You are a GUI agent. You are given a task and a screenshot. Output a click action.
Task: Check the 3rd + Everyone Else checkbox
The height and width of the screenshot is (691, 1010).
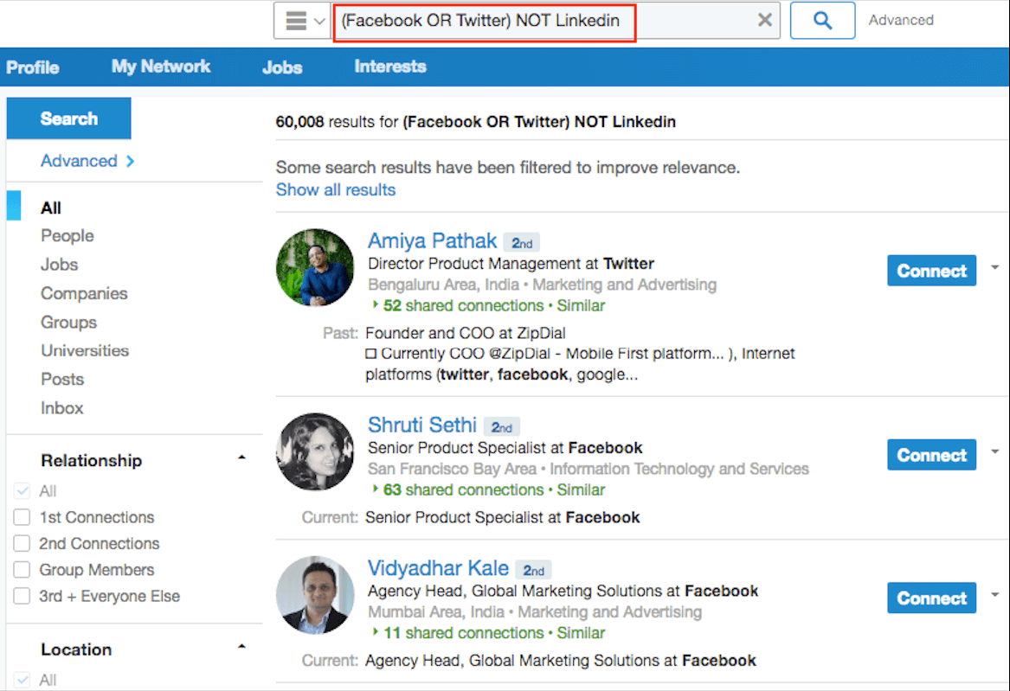[x=22, y=597]
